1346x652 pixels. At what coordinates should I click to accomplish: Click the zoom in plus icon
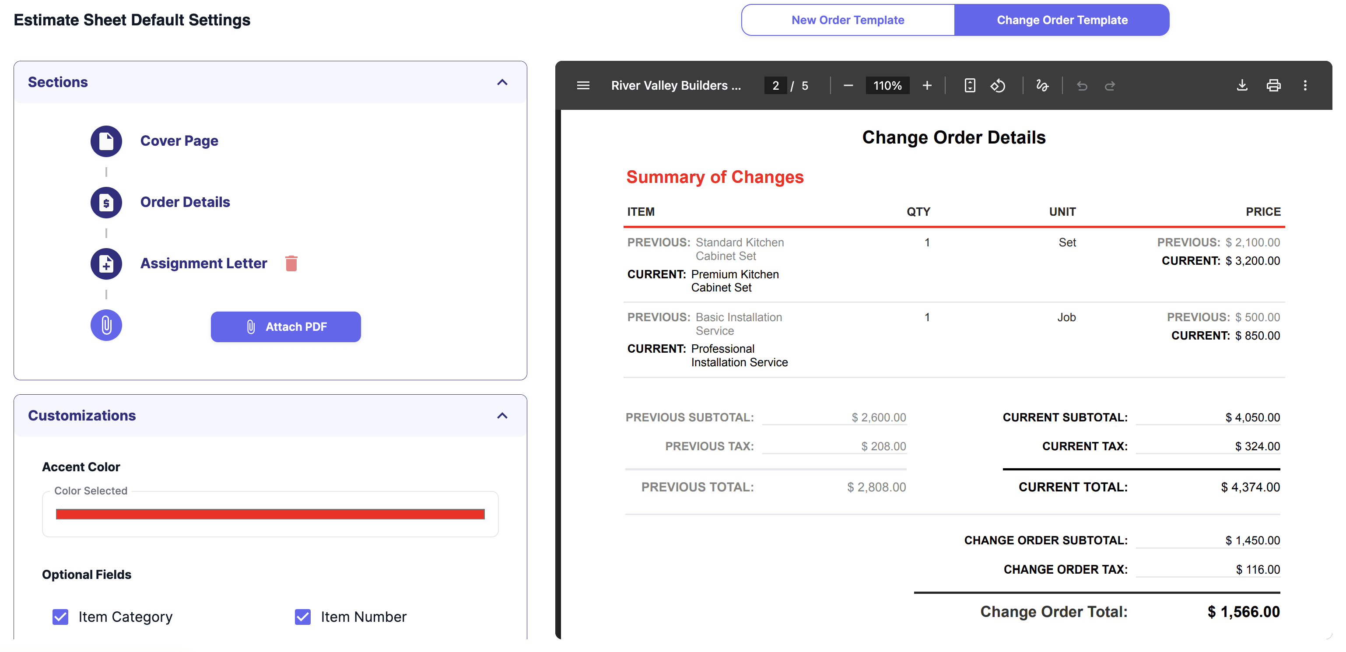click(x=927, y=85)
